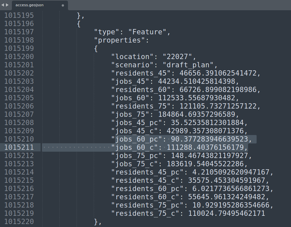The height and width of the screenshot is (227, 291).
Task: Click the jobs_75 value 184864.69357296589
Action: tap(197, 114)
